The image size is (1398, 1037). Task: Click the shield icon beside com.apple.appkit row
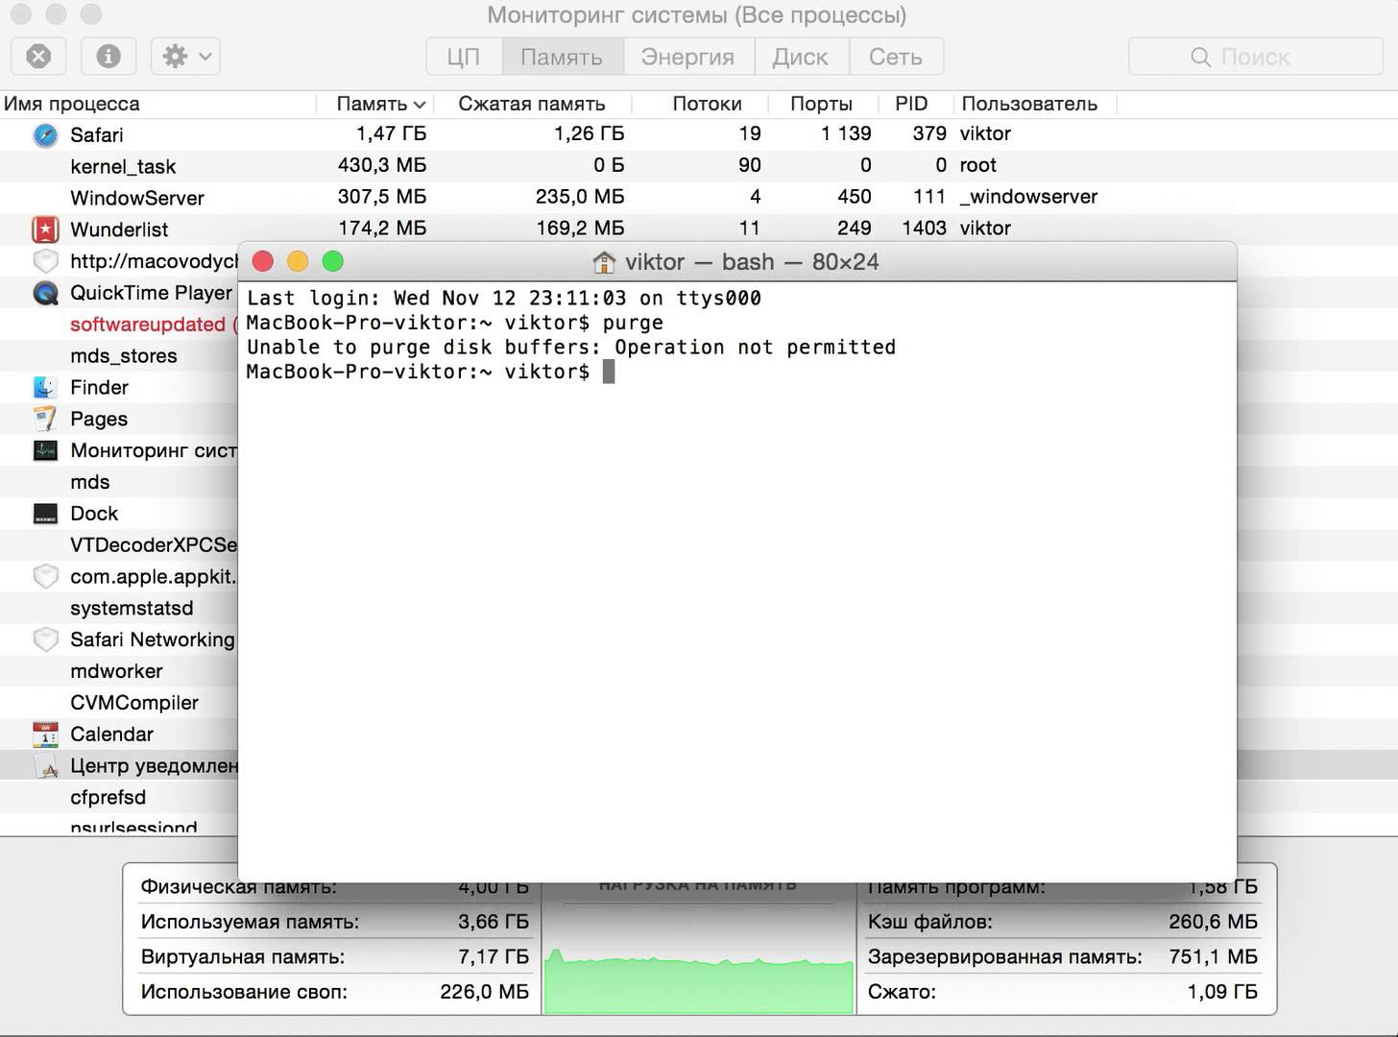45,576
